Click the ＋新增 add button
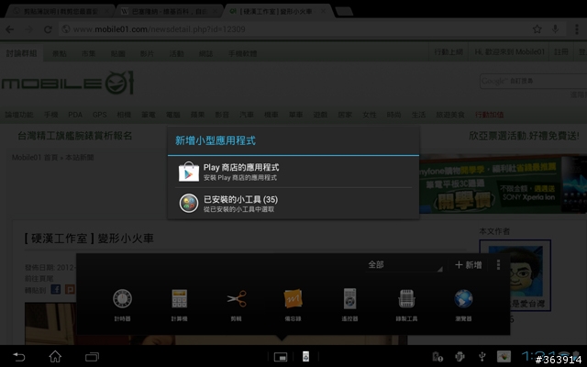 pyautogui.click(x=469, y=265)
